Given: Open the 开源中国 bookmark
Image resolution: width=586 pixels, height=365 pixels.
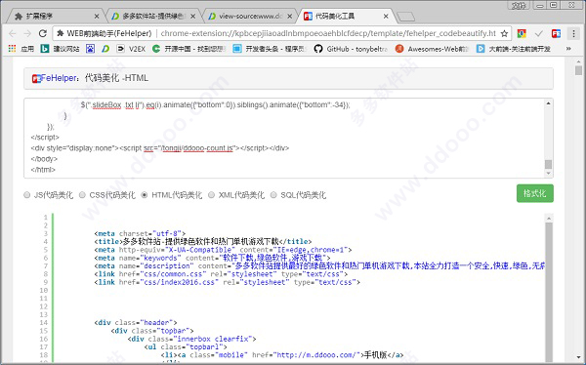Looking at the screenshot, I should click(x=189, y=49).
